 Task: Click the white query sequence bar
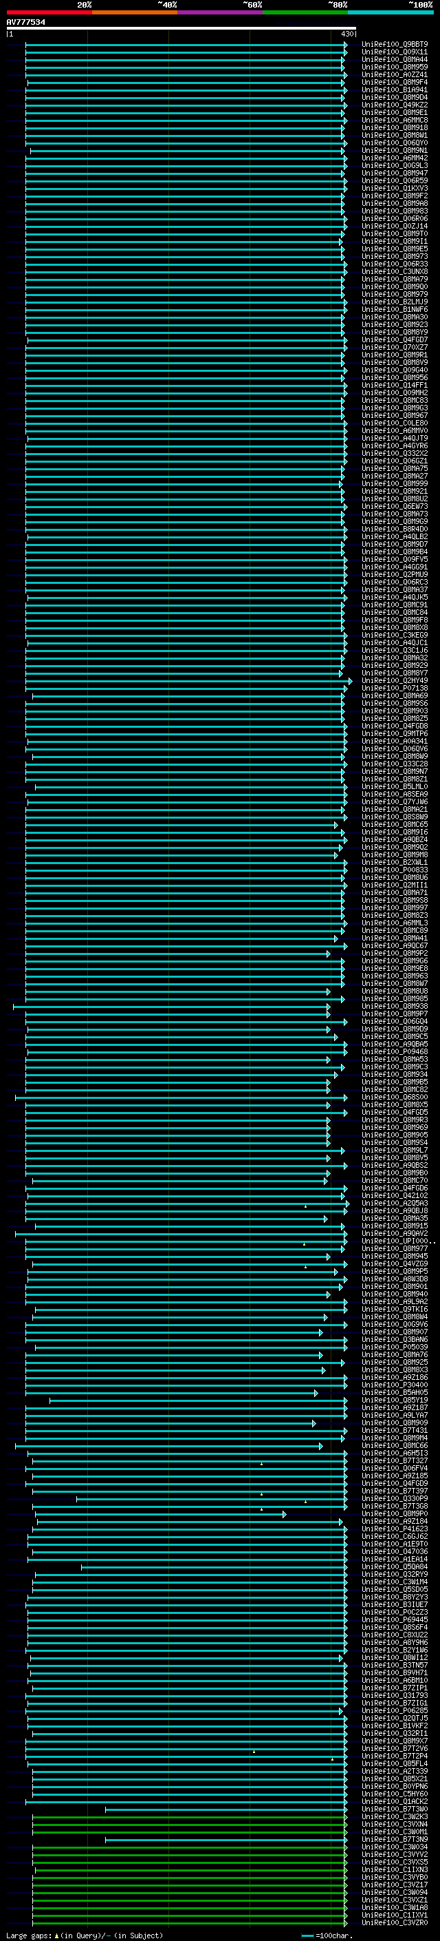181,28
